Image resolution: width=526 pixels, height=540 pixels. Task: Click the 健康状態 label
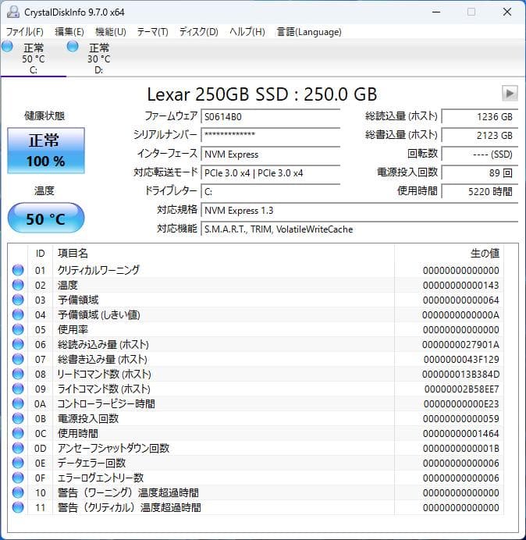(44, 115)
